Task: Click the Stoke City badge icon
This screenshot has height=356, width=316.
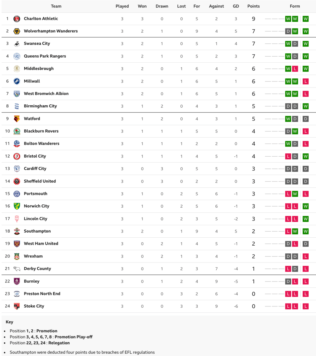Action: point(17,306)
